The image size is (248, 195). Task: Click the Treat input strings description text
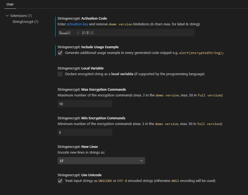tap(140, 181)
